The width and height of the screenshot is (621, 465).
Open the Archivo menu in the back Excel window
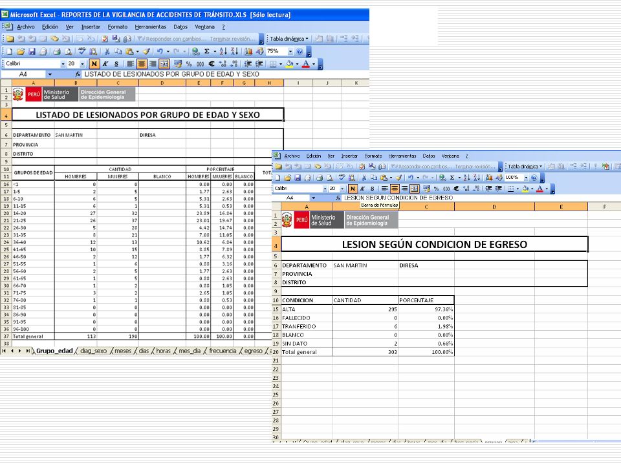[26, 27]
